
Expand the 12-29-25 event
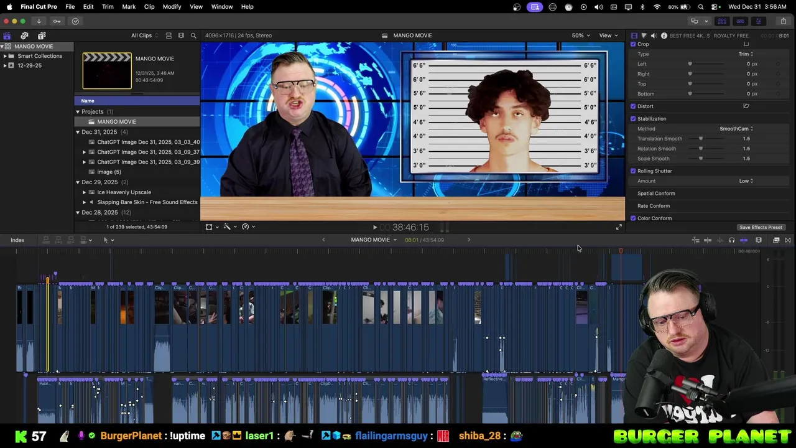[x=5, y=65]
